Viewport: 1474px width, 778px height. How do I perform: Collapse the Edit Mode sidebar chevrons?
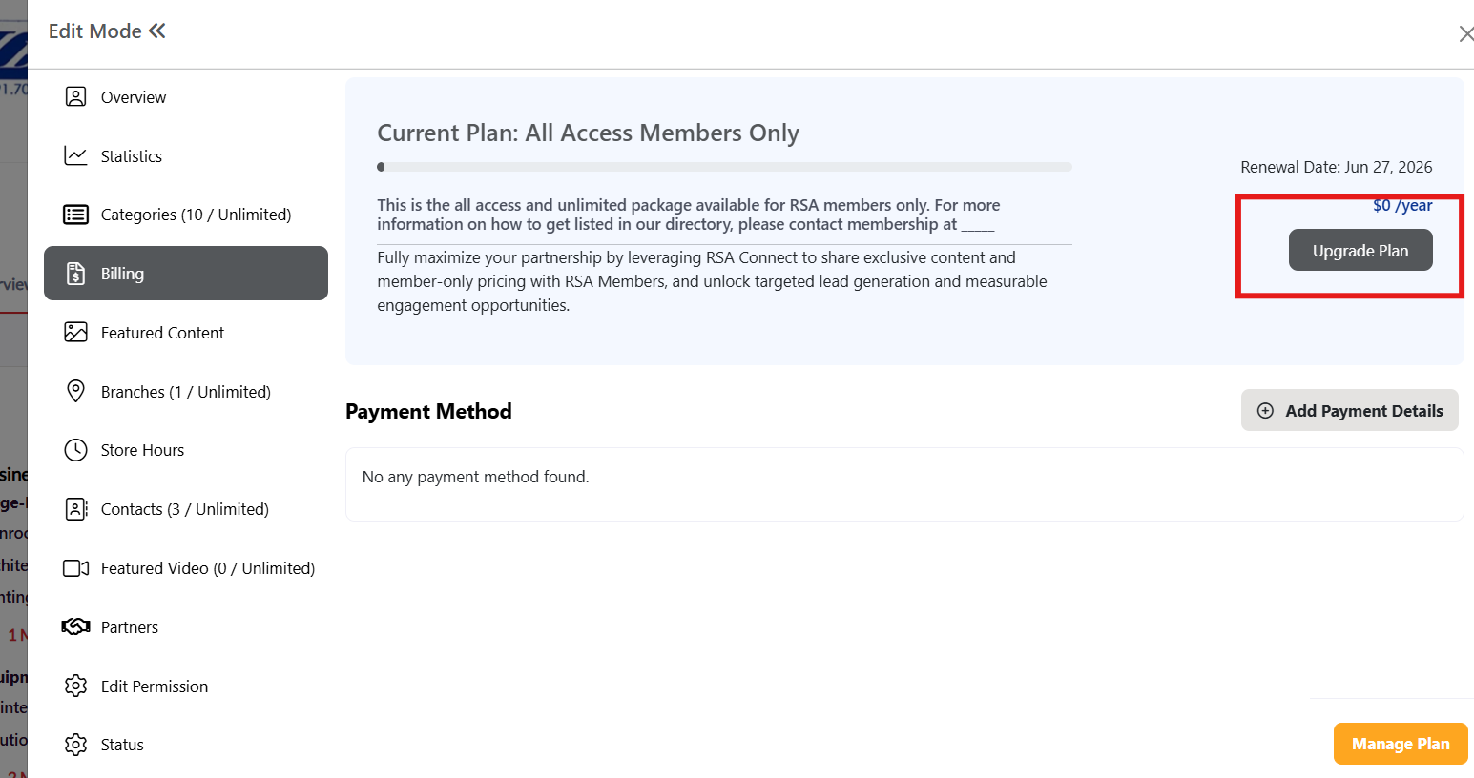157,31
